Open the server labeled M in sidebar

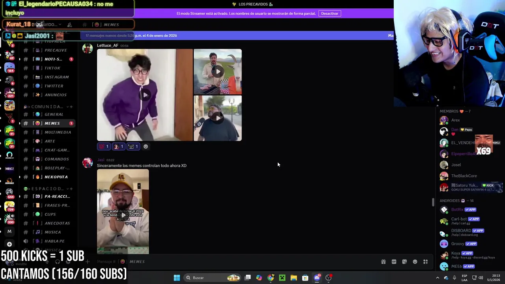tap(9, 232)
